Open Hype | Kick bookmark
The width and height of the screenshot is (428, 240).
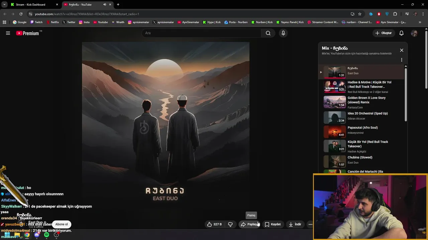[212, 22]
